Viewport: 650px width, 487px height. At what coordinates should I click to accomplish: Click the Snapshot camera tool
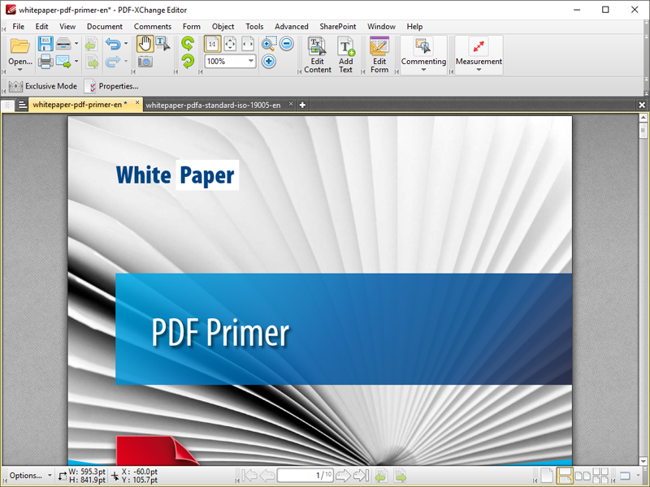click(x=144, y=62)
